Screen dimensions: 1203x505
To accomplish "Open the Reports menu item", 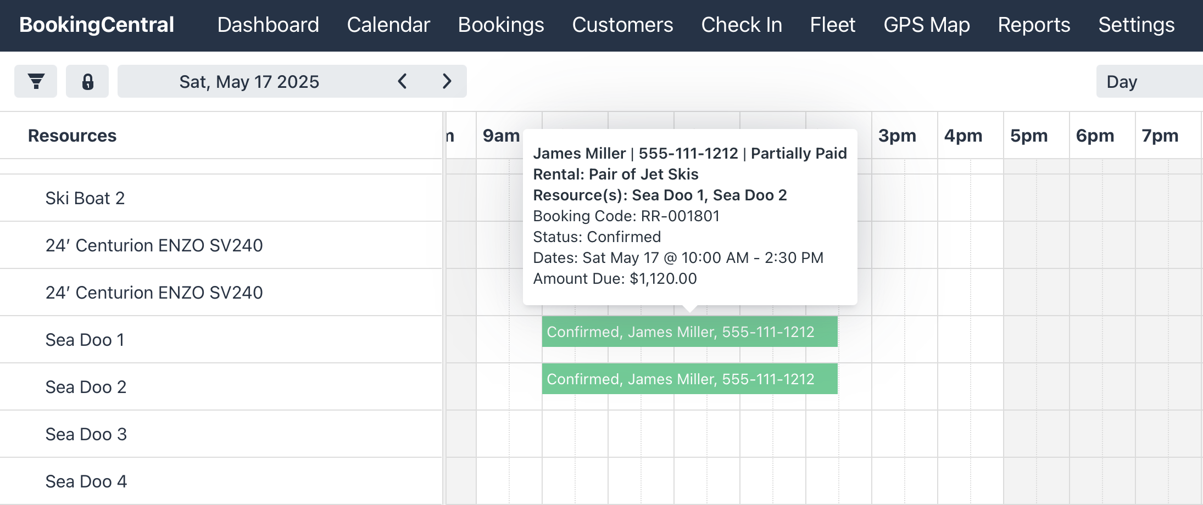I will point(1034,25).
